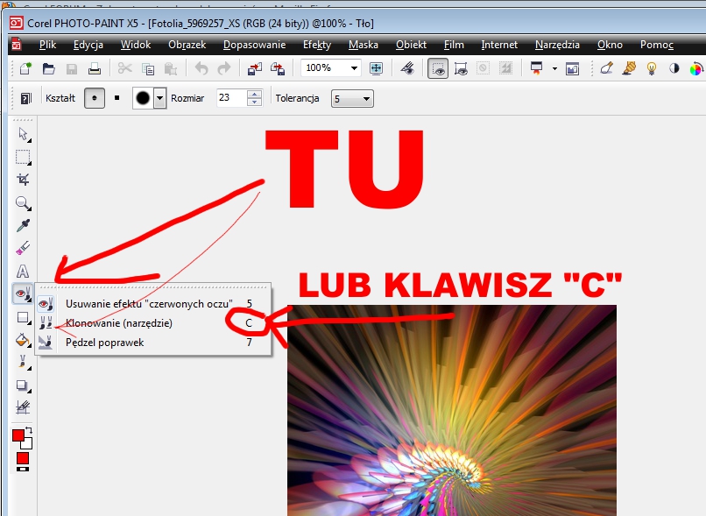Choose Pędzel poprawek from flyout

(x=104, y=343)
